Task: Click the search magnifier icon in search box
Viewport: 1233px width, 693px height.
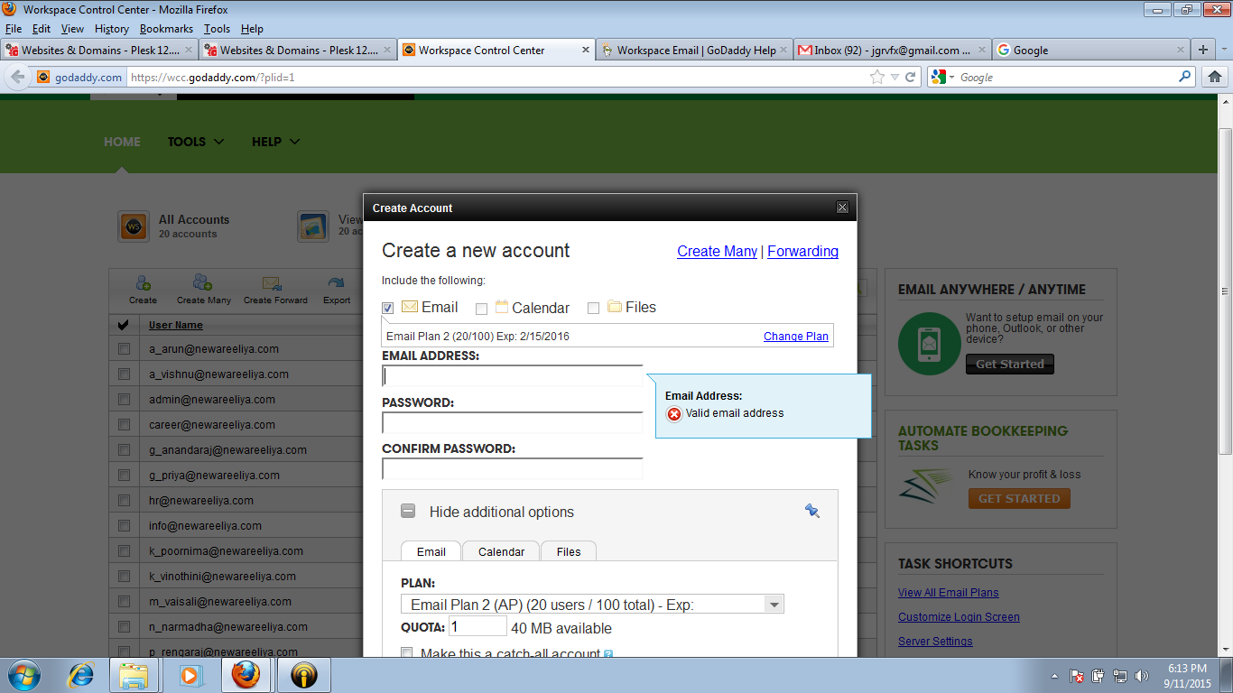Action: pyautogui.click(x=1185, y=78)
